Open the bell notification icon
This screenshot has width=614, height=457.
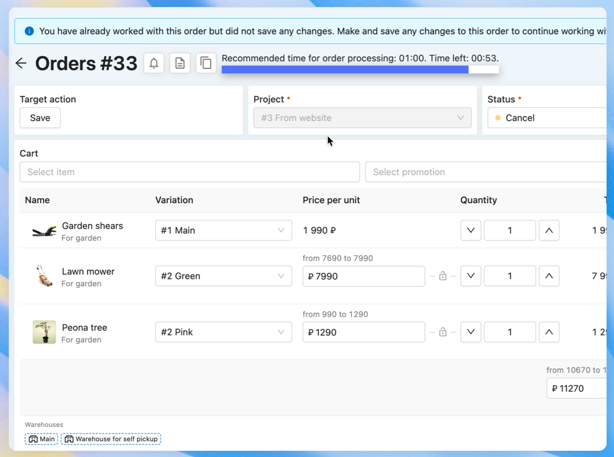coord(154,63)
